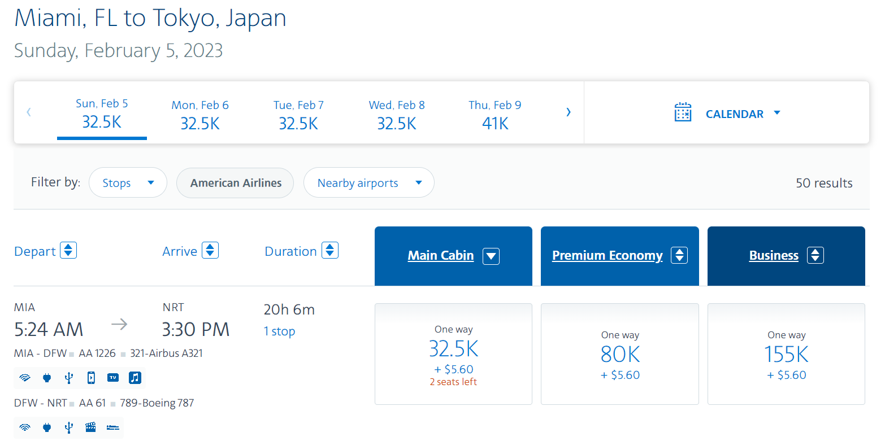The image size is (885, 441).
Task: Select the lie-flat seat icon on the DFW-NRT segment
Action: pyautogui.click(x=112, y=427)
